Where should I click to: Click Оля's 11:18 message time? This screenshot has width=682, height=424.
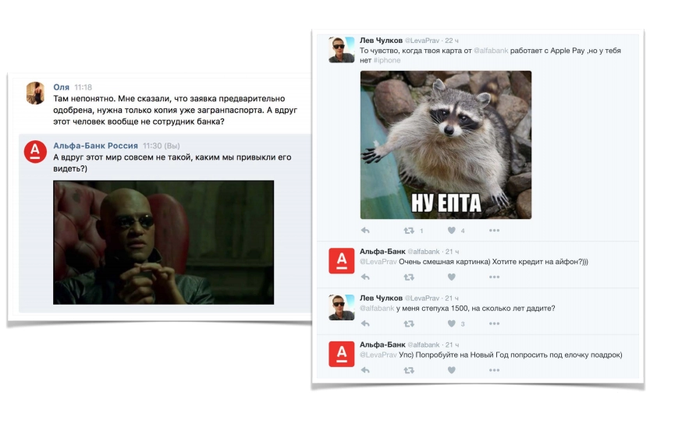(x=83, y=87)
